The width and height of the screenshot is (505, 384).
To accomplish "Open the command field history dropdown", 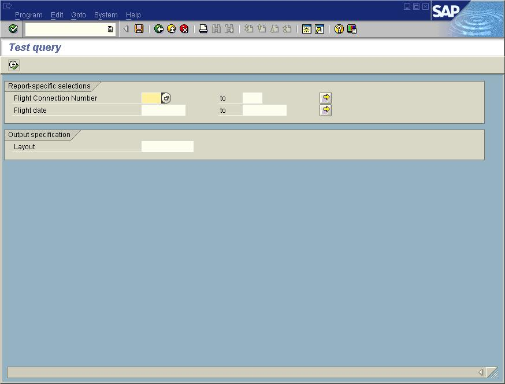I will [110, 29].
